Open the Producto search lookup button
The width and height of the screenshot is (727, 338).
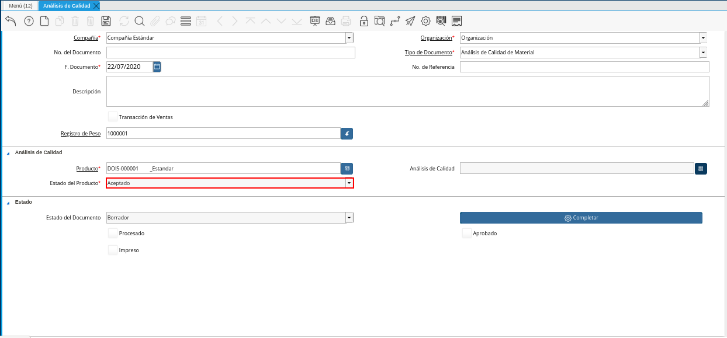[x=347, y=168]
